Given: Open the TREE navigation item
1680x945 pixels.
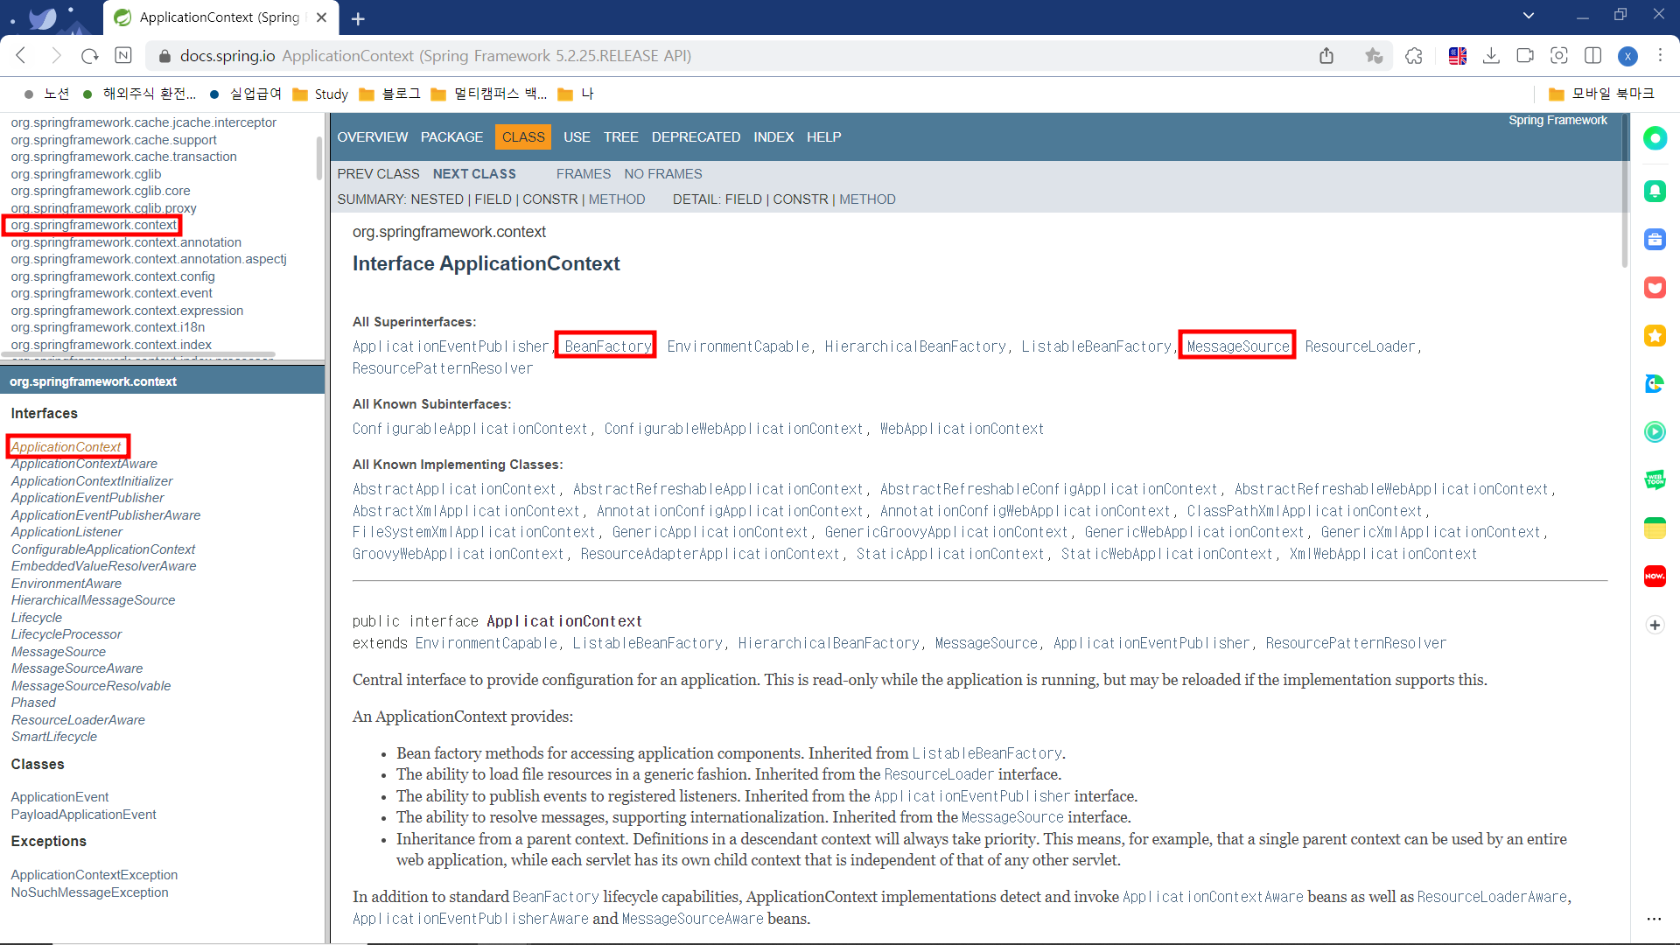Looking at the screenshot, I should [620, 137].
